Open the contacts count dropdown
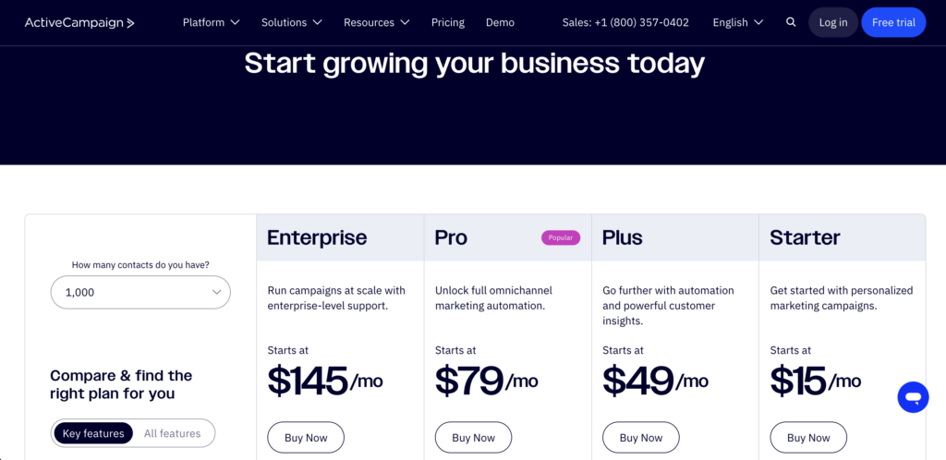 coord(140,292)
